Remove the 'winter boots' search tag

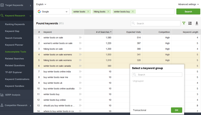[x=88, y=11]
